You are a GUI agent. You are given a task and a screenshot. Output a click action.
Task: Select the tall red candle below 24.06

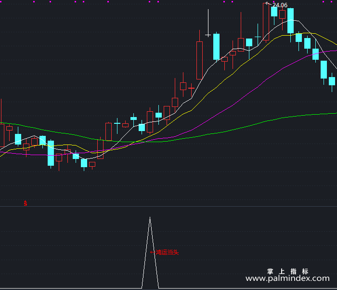[266, 22]
